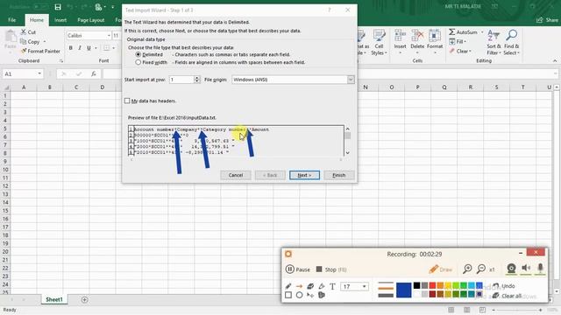
Task: Toggle Bold formatting
Action: click(x=70, y=47)
